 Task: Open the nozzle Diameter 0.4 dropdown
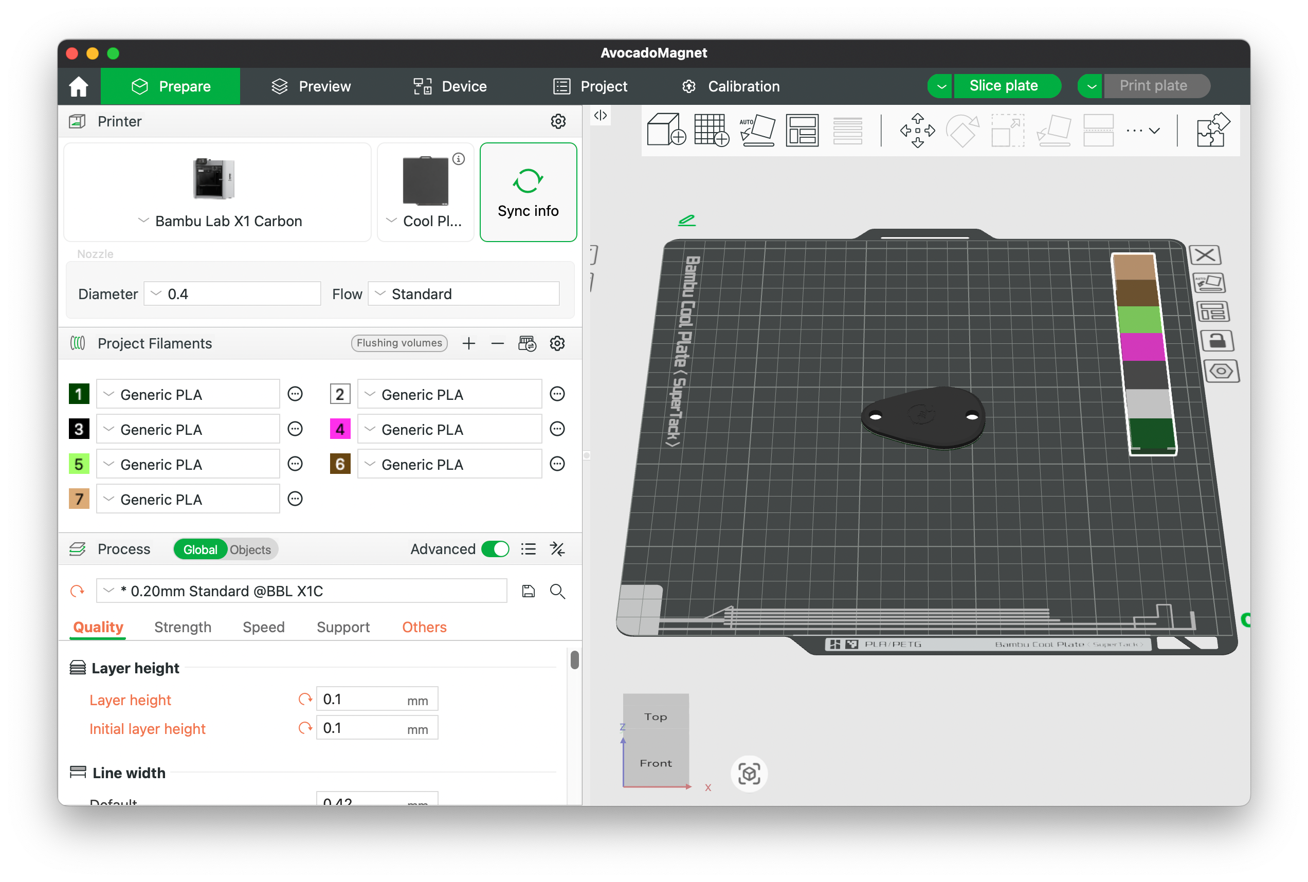pyautogui.click(x=232, y=293)
